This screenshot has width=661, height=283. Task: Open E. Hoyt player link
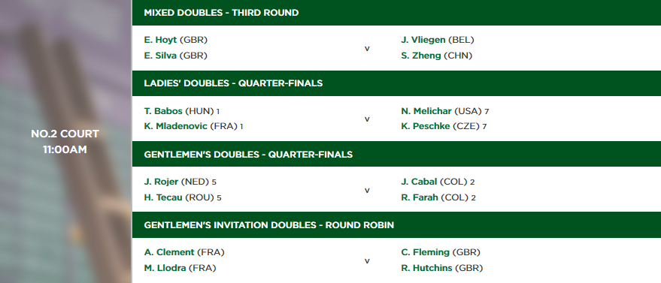(x=160, y=41)
